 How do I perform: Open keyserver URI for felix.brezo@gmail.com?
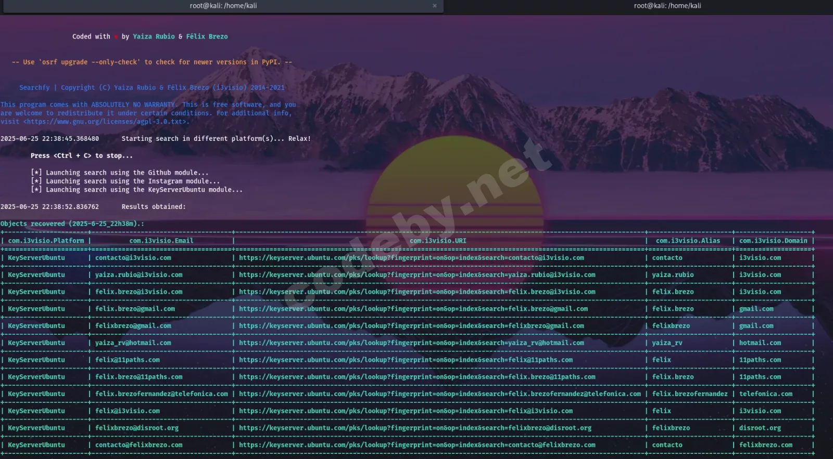coord(413,309)
